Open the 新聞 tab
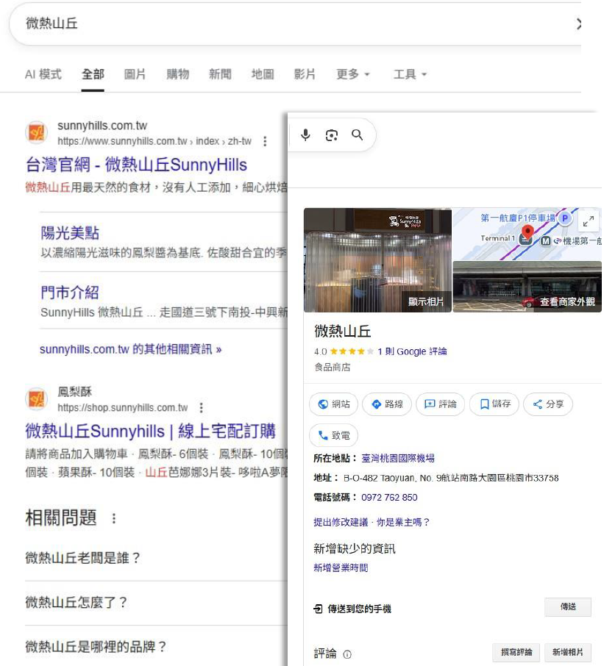The width and height of the screenshot is (604, 666). (x=220, y=74)
